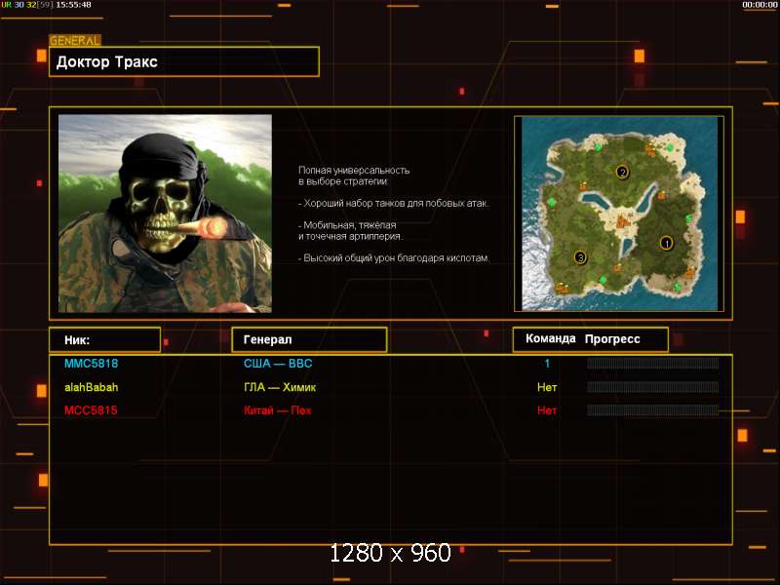780x585 pixels.
Task: Click the 'Хороший набор танков' description line
Action: tap(394, 203)
